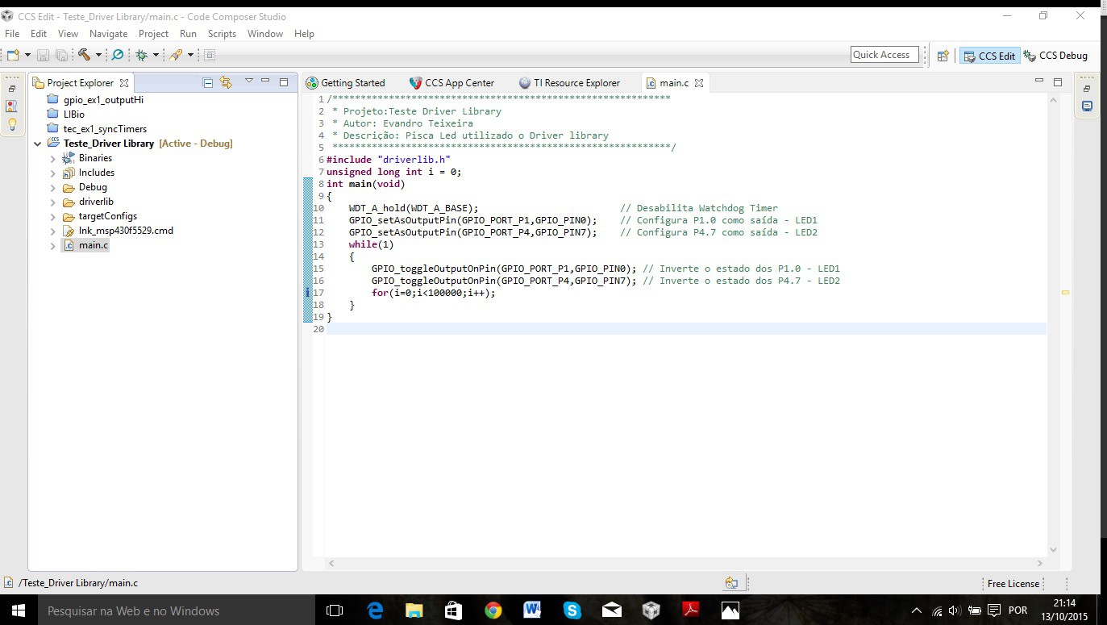Click the Restore icon in right trim bar

[1087, 89]
